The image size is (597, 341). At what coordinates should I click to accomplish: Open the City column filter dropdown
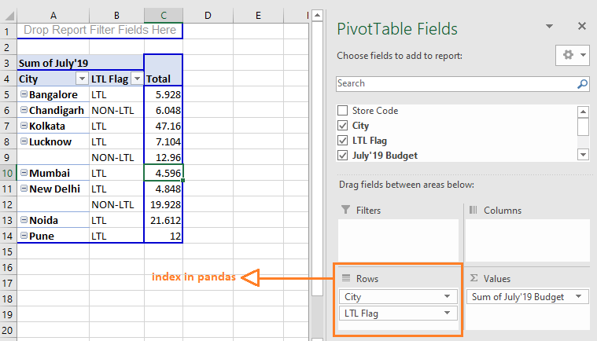pyautogui.click(x=81, y=79)
